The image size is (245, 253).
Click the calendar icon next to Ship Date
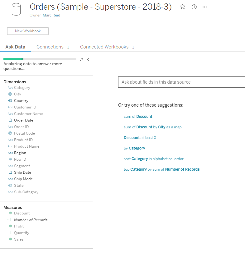(10, 172)
